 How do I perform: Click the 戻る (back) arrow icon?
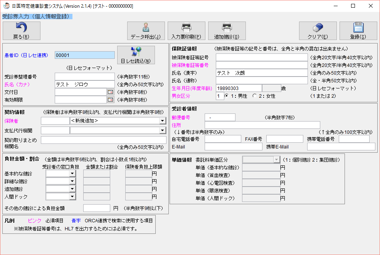click(x=21, y=27)
